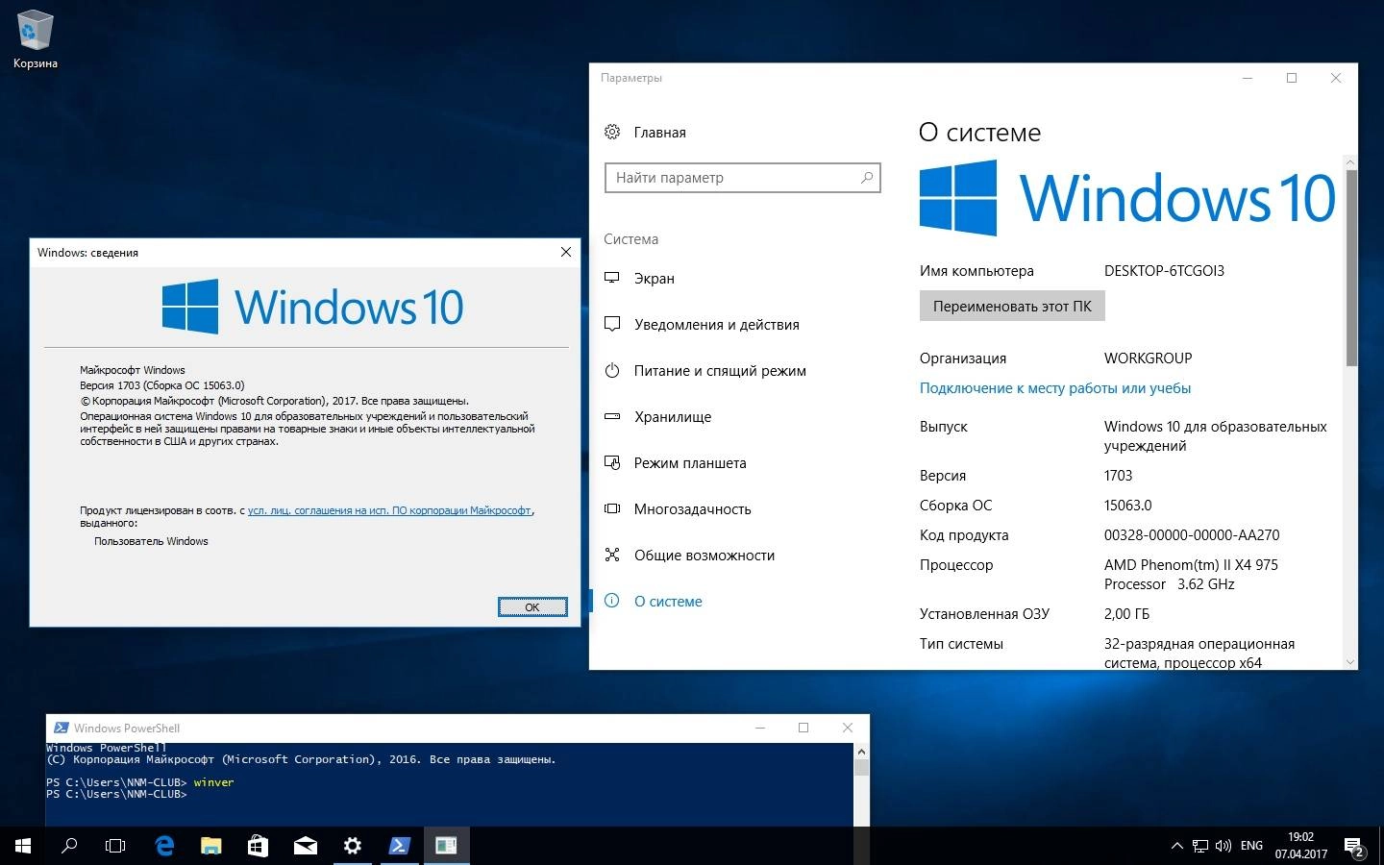Switch to Settings via taskbar gear icon
The height and width of the screenshot is (865, 1384).
[352, 846]
